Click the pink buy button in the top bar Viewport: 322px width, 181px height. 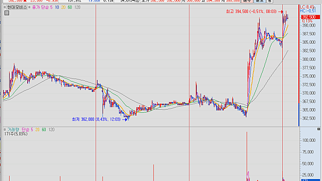click(x=247, y=1)
